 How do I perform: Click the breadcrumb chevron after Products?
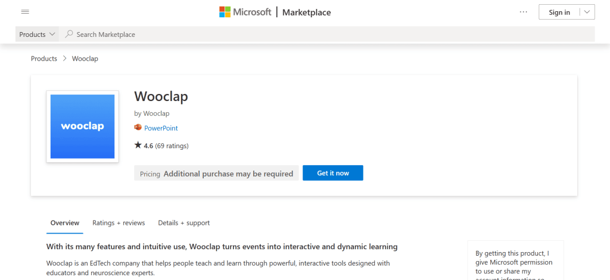64,59
